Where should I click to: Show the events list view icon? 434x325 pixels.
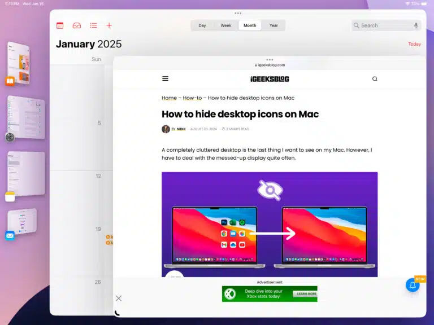coord(93,25)
